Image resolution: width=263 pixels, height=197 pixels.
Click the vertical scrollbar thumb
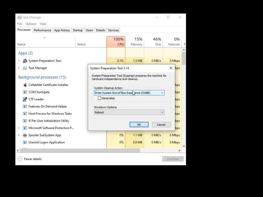184,58
